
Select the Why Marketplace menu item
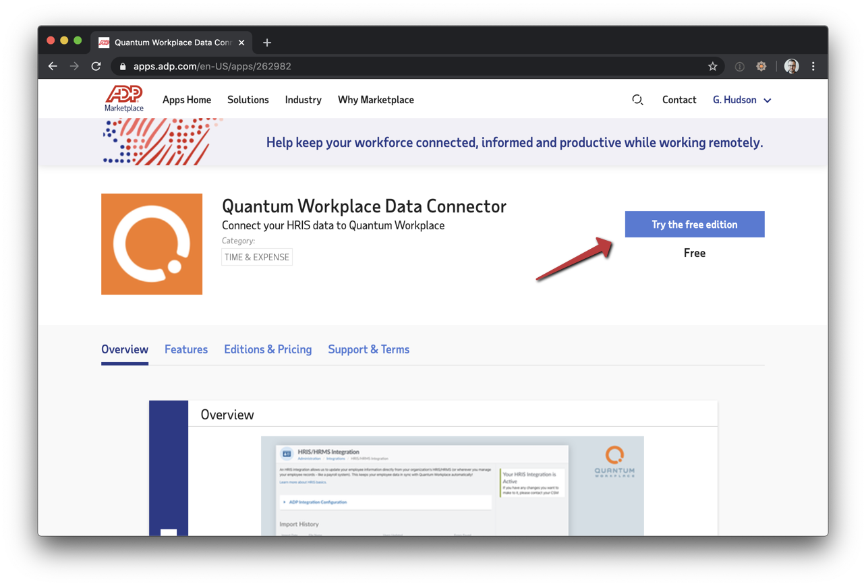[x=376, y=99]
